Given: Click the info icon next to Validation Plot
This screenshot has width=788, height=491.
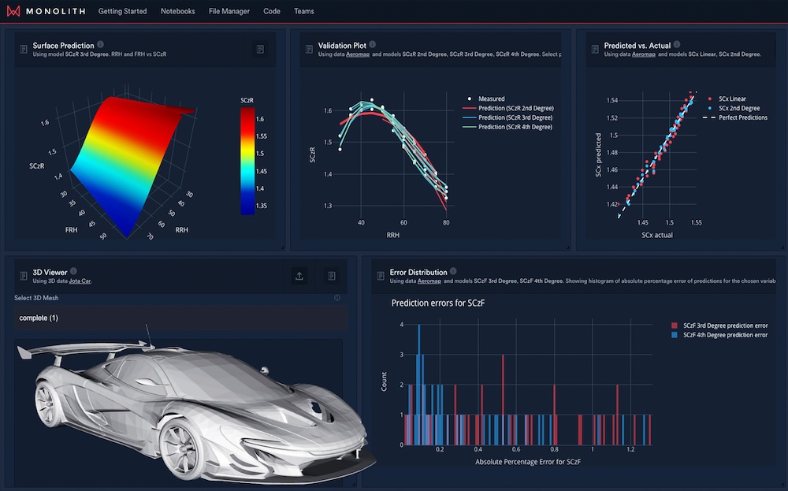Looking at the screenshot, I should (x=372, y=45).
